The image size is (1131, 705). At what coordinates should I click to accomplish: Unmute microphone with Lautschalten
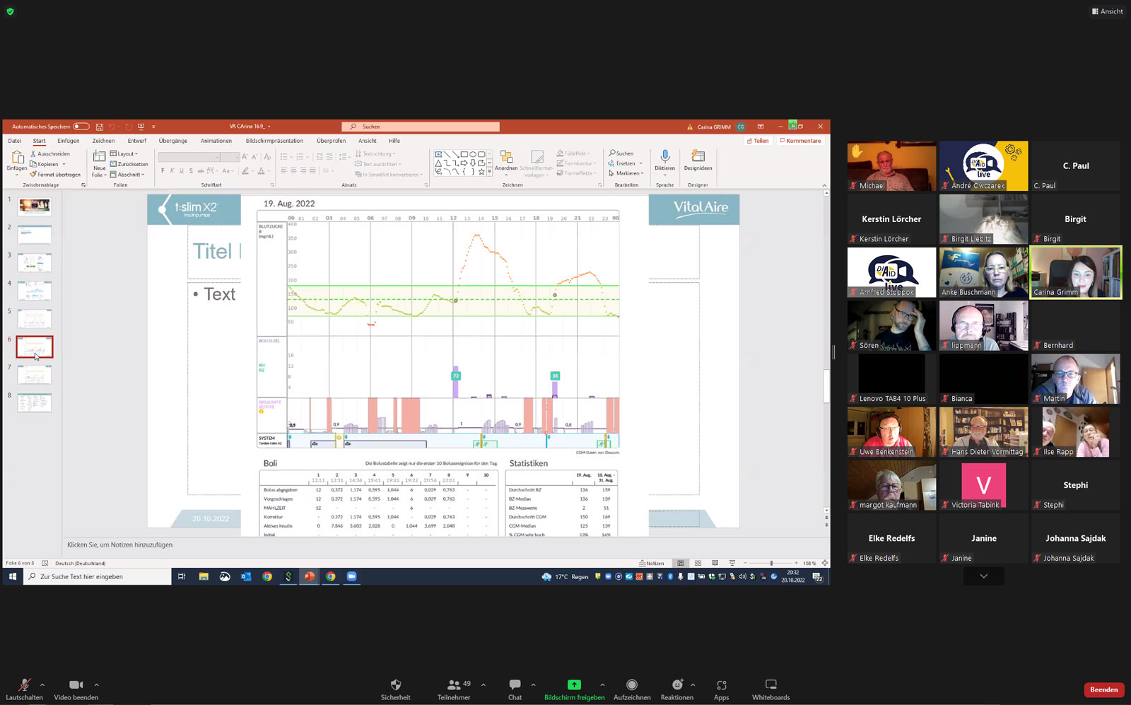pyautogui.click(x=24, y=689)
